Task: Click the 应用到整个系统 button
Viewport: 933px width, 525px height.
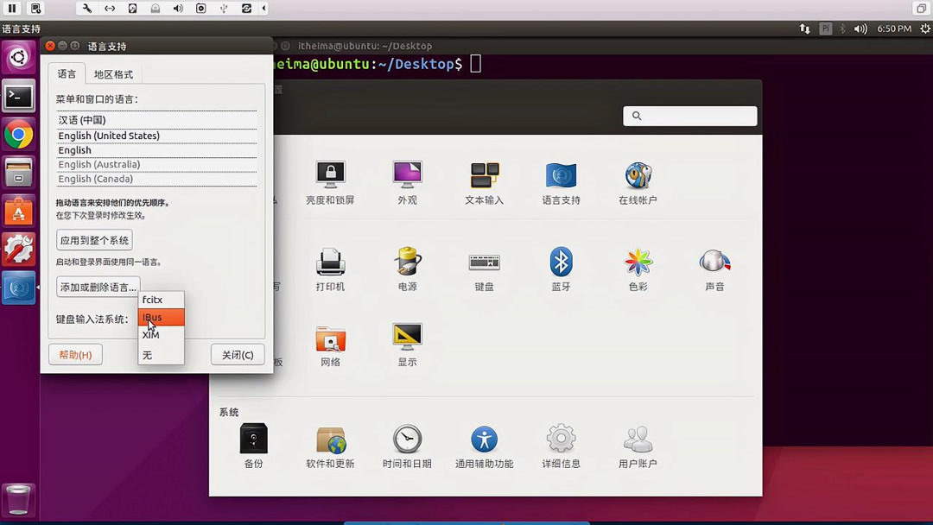Action: pyautogui.click(x=93, y=240)
